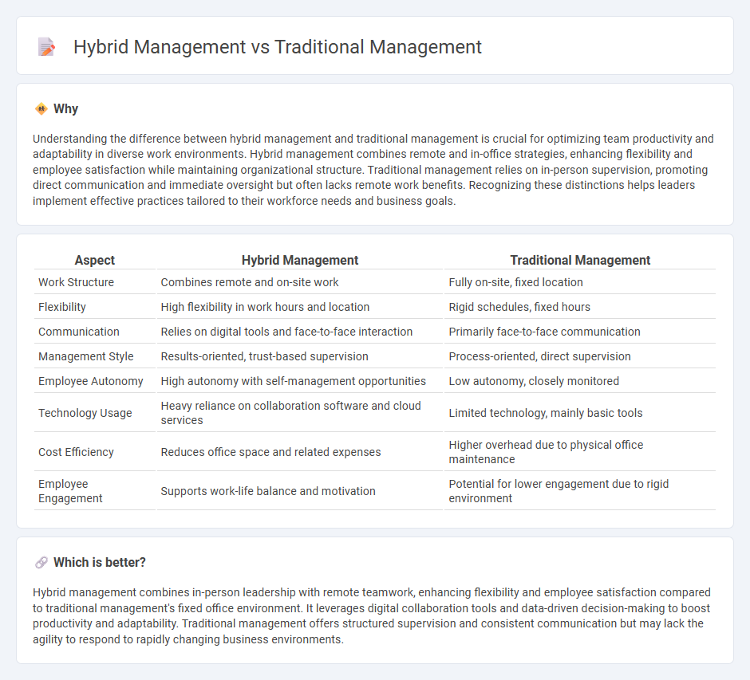Click cell Limited technology, mainly basic tools
This screenshot has height=680, width=750.
pyautogui.click(x=580, y=413)
